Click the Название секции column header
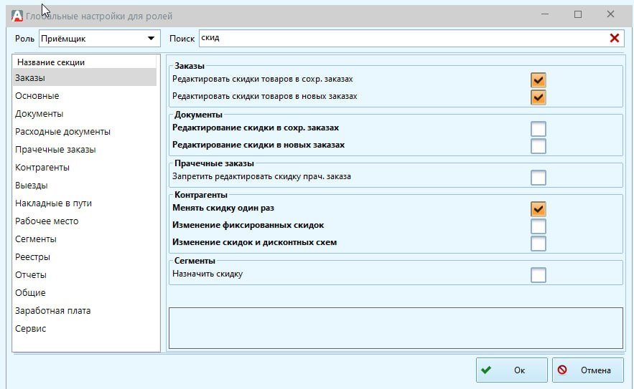Viewport: 634px width, 389px height. [85, 62]
